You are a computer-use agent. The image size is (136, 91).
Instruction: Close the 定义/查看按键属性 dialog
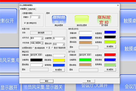[118, 5]
